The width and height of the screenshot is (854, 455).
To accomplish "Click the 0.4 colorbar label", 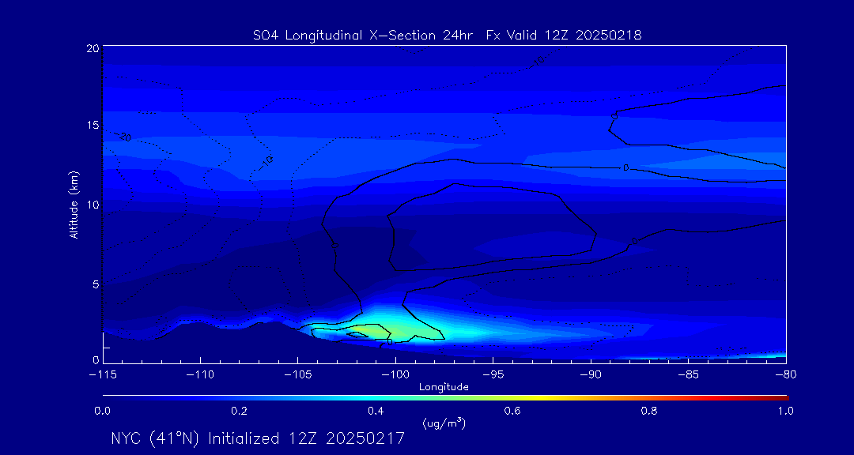I will tap(376, 411).
